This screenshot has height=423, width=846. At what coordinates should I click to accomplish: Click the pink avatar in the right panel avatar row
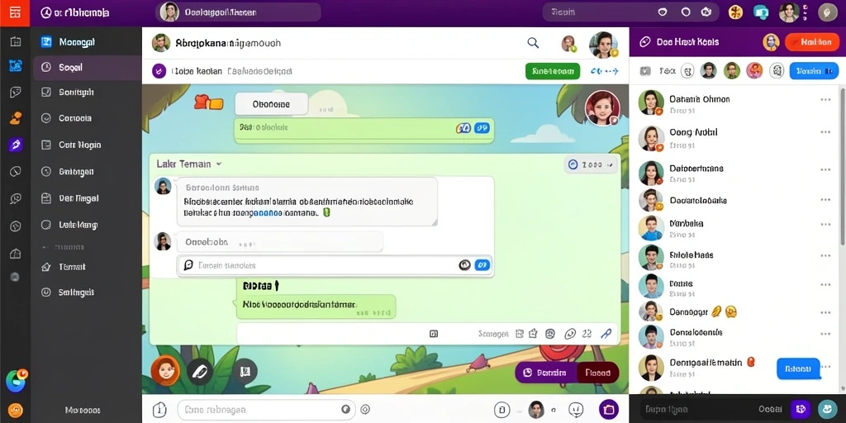(754, 71)
